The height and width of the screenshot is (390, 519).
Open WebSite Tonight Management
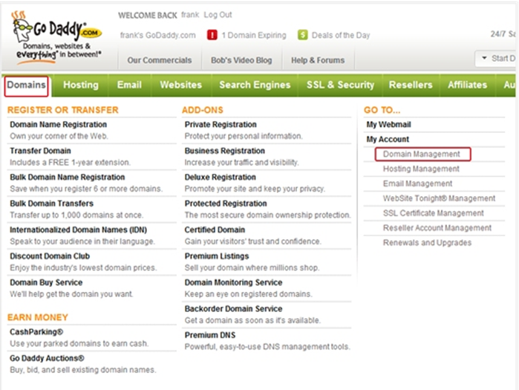pyautogui.click(x=440, y=198)
